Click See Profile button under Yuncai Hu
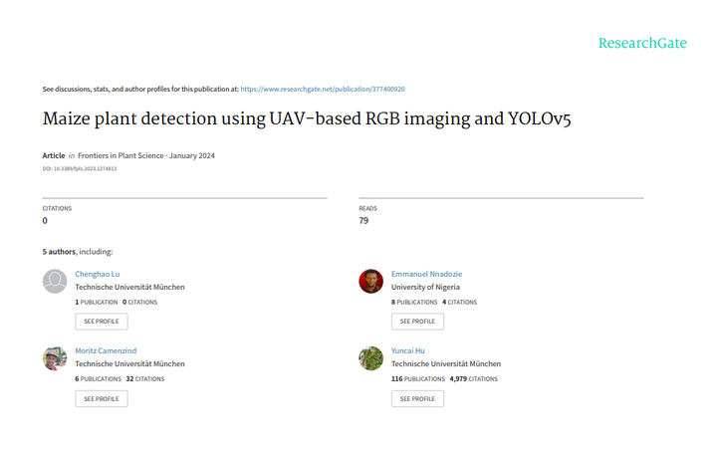Screen dimensions: 717x451 tap(417, 398)
